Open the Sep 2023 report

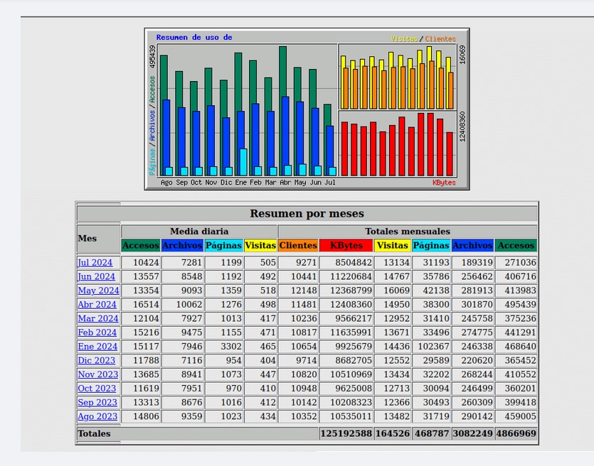coord(97,403)
